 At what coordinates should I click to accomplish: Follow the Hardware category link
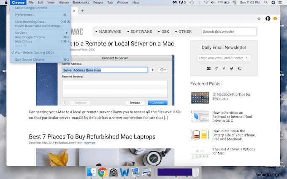[89, 143]
